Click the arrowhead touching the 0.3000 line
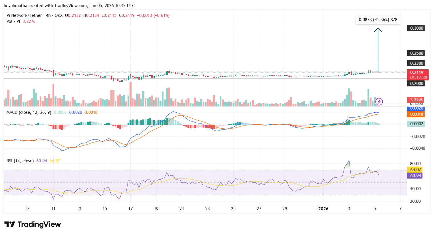 378,29
